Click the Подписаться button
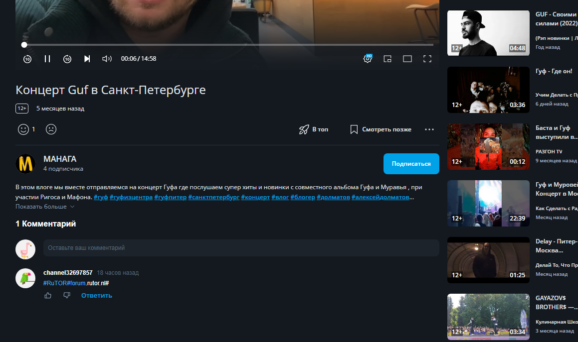 [411, 164]
